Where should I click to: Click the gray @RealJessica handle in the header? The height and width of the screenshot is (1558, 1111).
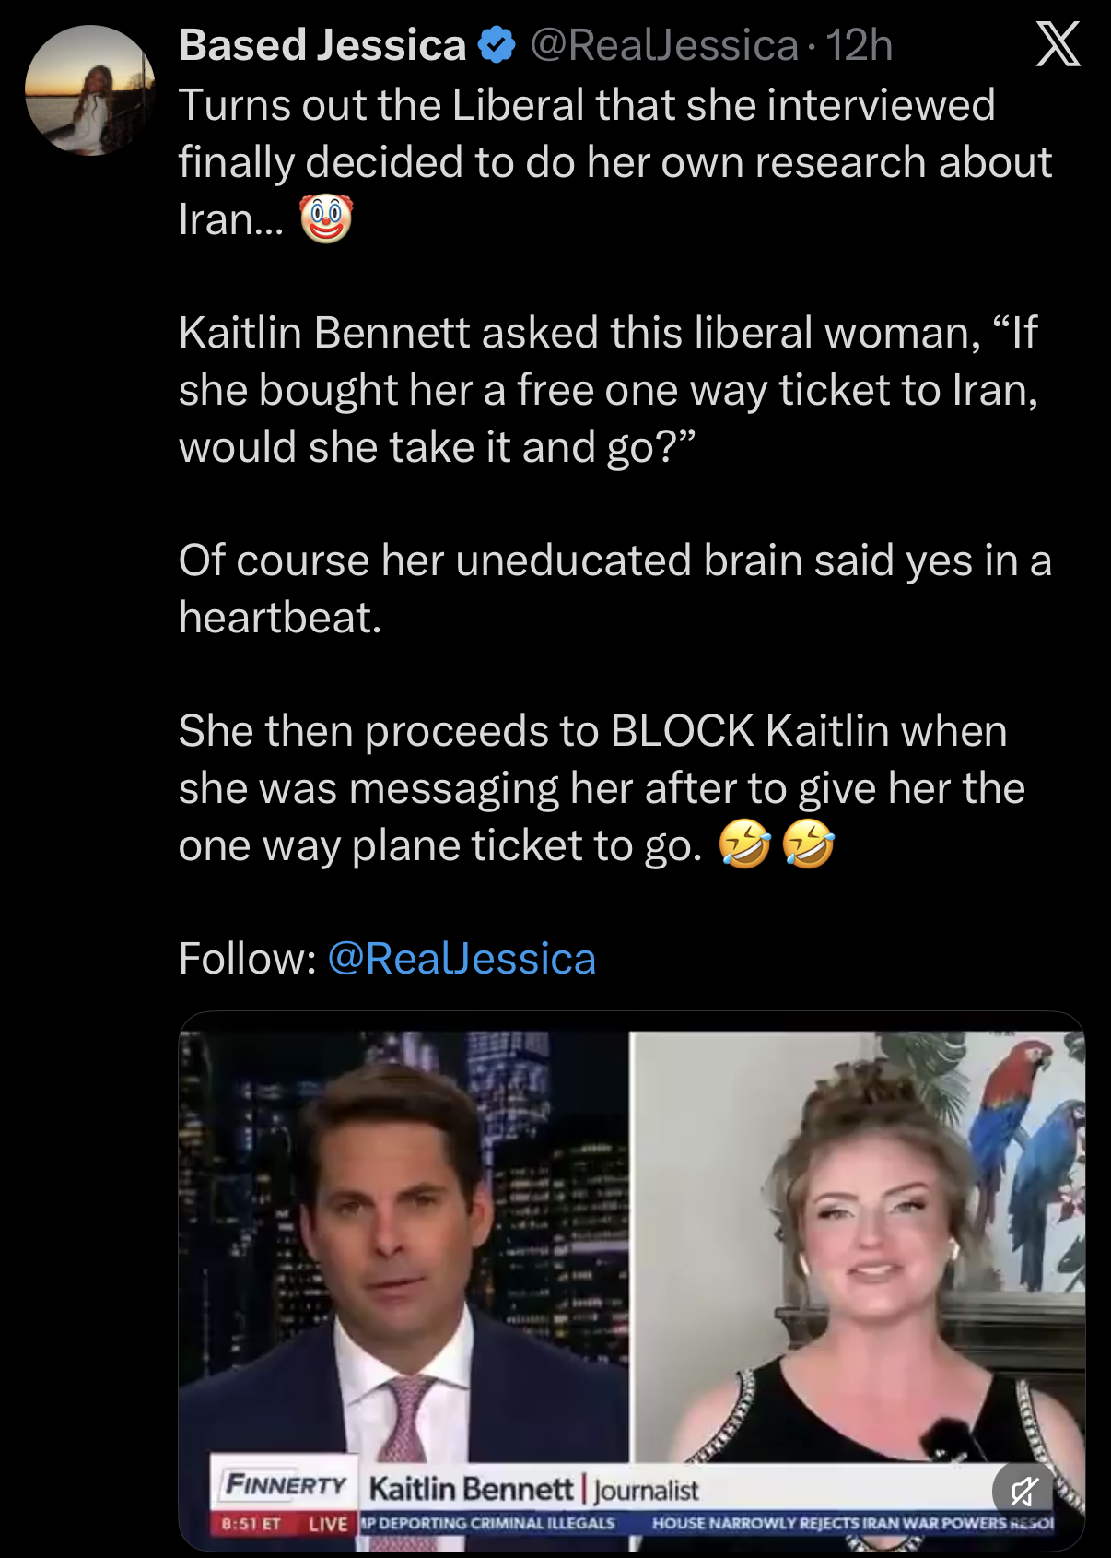click(x=664, y=45)
